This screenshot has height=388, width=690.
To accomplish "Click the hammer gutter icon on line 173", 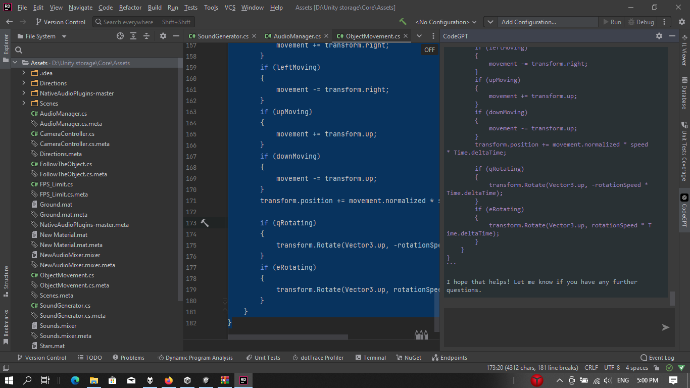I will click(x=205, y=223).
